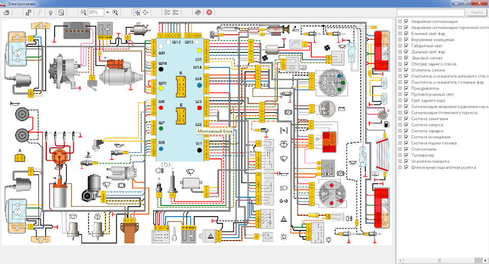Click the battery component in the diagram
The width and height of the screenshot is (489, 264).
pyautogui.click(x=77, y=31)
